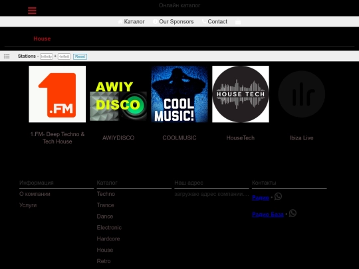Open Hardcore in footer catalog
Image resolution: width=359 pixels, height=269 pixels.
[x=108, y=239]
